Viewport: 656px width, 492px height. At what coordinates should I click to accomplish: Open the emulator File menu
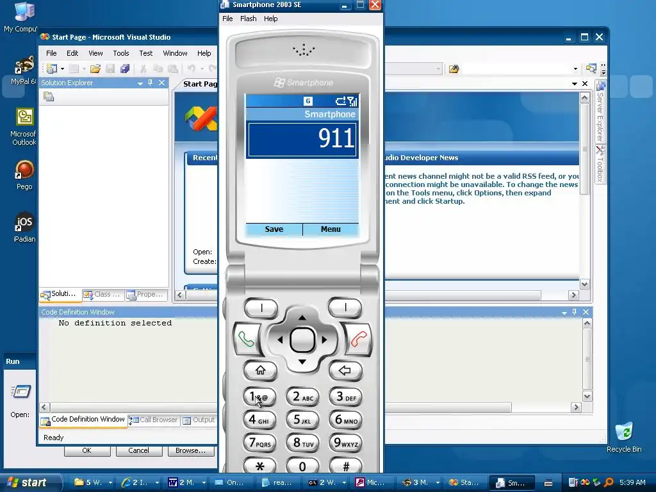pyautogui.click(x=227, y=19)
